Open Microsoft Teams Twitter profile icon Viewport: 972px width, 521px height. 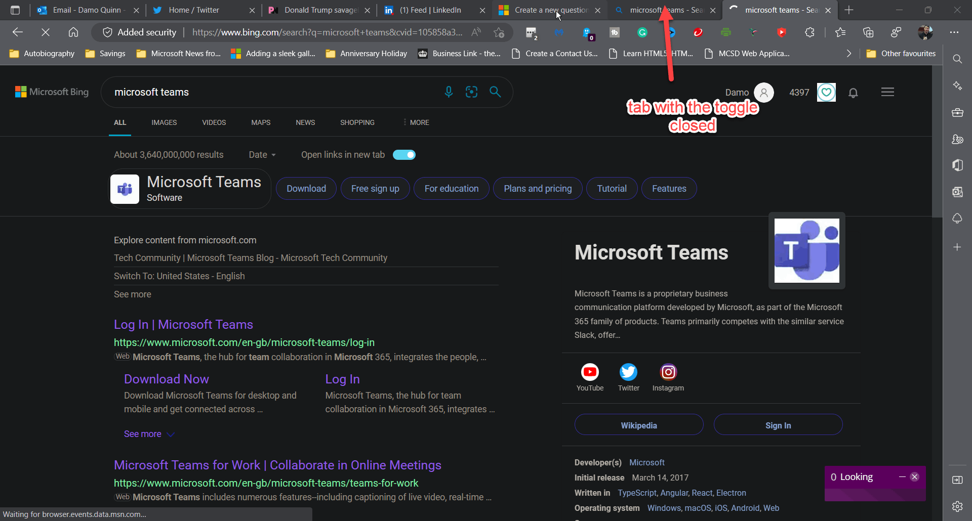[628, 372]
